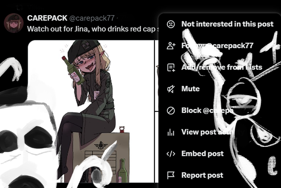Screen dimensions: 281x188
Task: Open the Jina soldier illustration image
Action: pos(91,111)
